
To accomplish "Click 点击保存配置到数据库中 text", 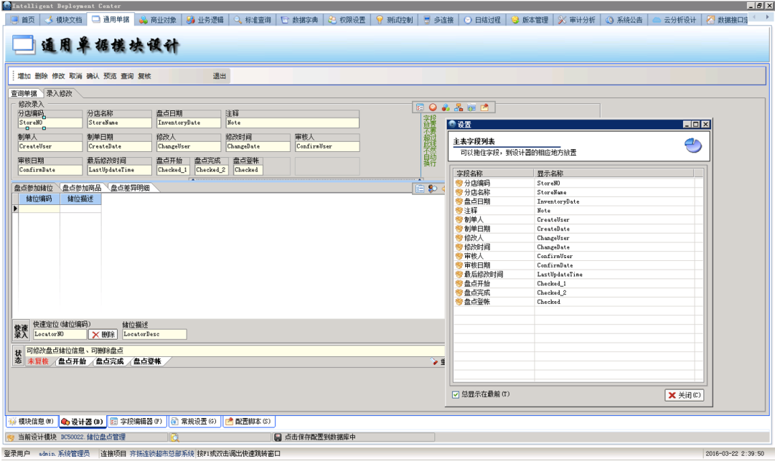I will (320, 437).
